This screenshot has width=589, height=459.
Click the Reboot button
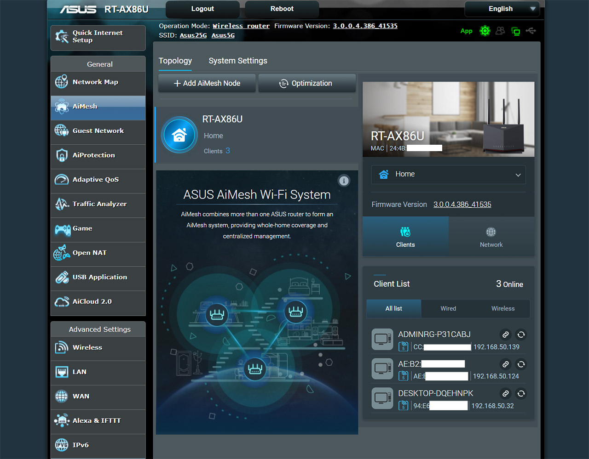click(282, 9)
